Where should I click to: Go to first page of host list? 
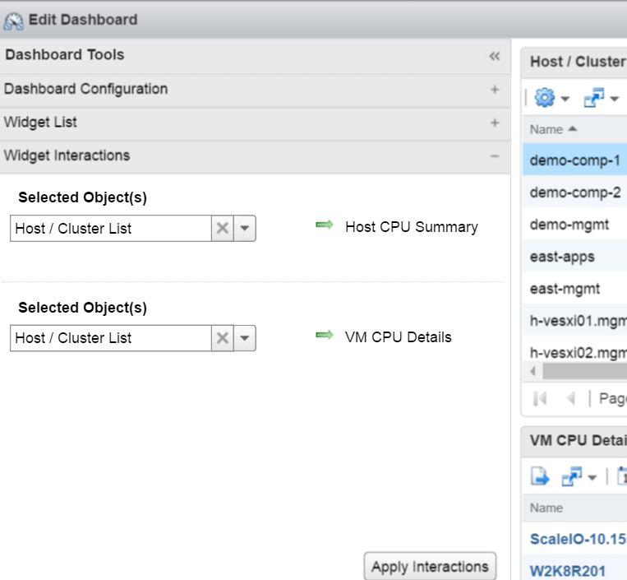tap(540, 398)
